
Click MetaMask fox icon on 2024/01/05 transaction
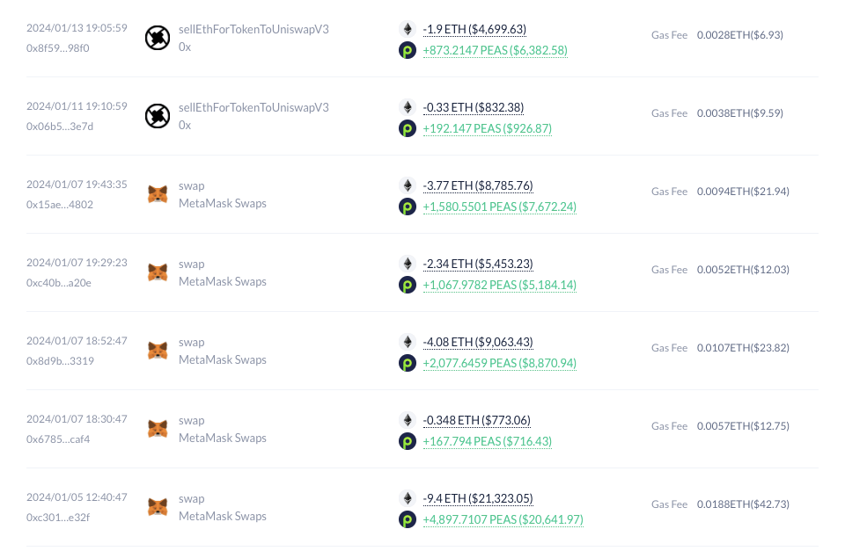point(158,507)
